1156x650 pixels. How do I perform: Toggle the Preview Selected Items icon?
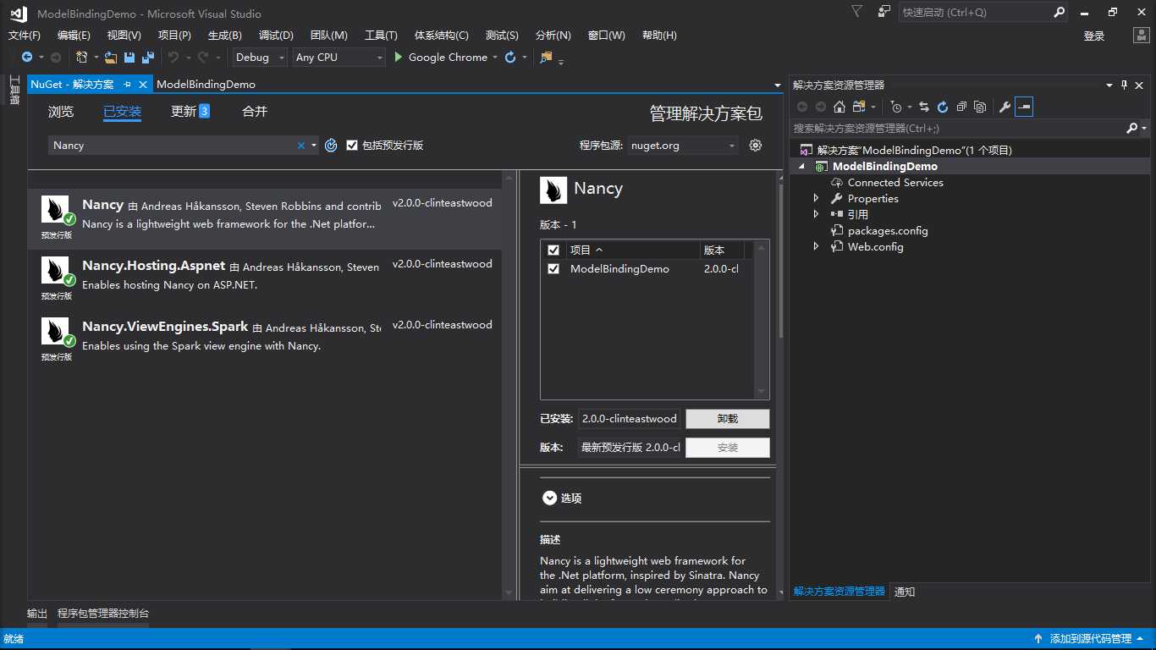[x=1024, y=107]
